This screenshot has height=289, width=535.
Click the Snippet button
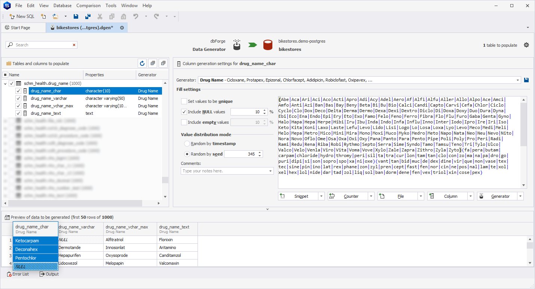(298, 196)
